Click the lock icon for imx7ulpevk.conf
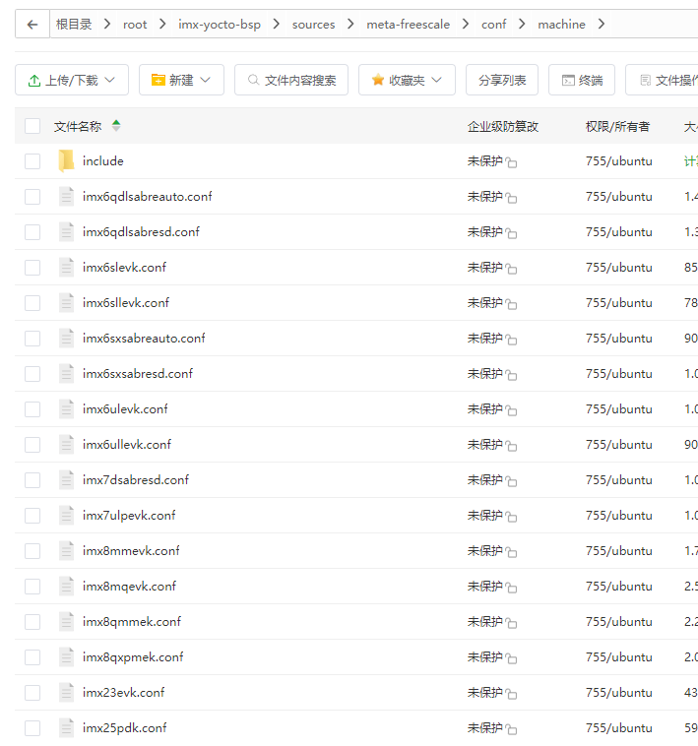The image size is (698, 746). 512,517
